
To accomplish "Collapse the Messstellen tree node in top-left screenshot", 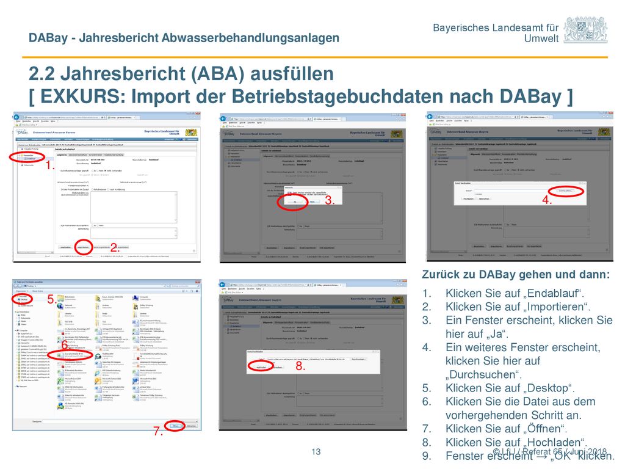I will [19, 155].
